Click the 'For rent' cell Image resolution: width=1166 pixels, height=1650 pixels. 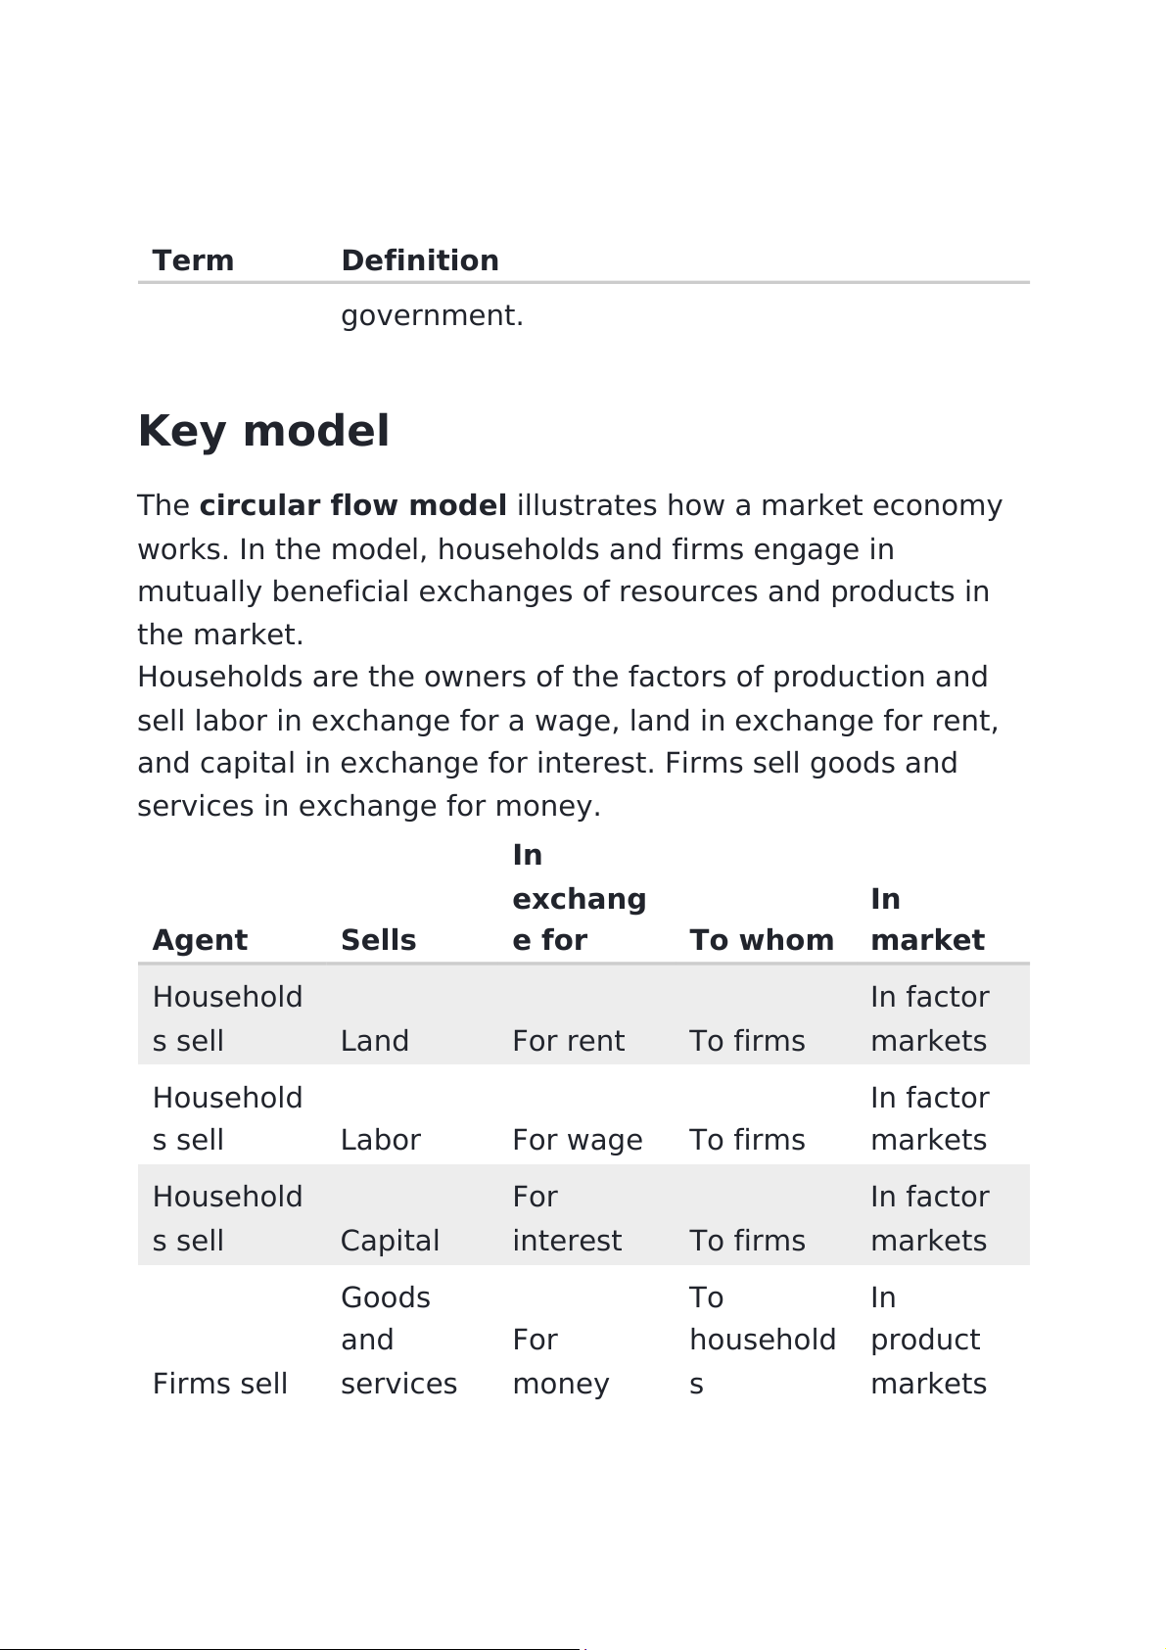click(x=568, y=1040)
